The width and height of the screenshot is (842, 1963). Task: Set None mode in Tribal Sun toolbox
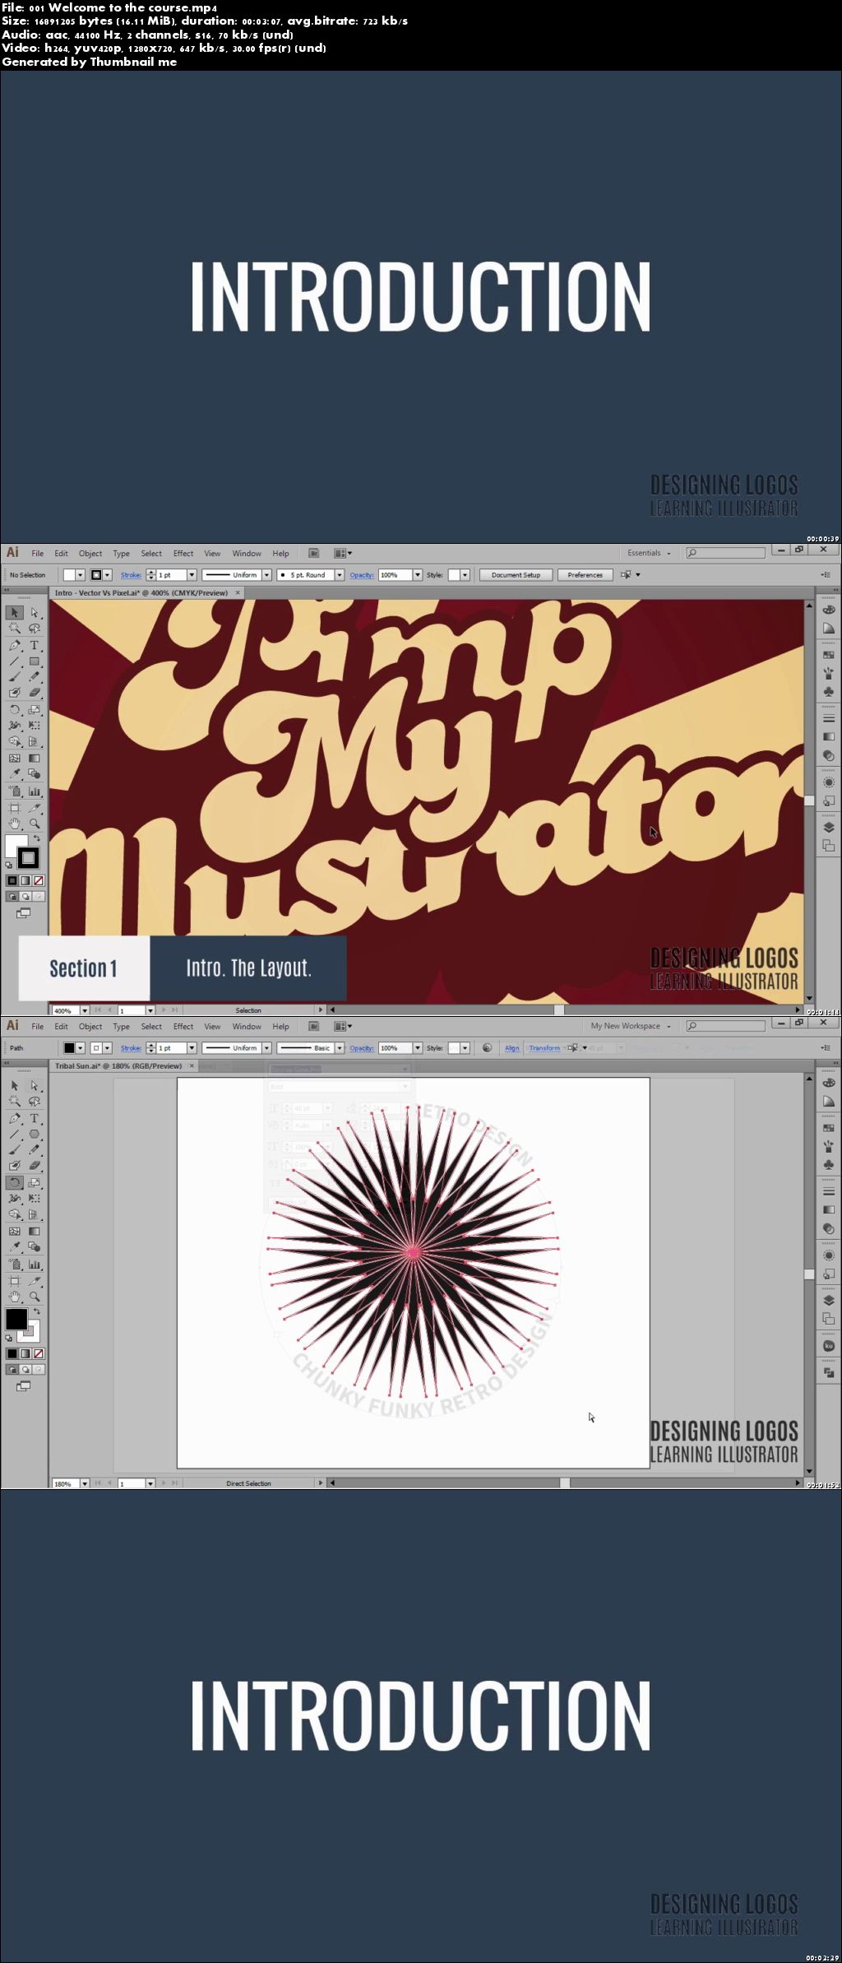tap(38, 1353)
